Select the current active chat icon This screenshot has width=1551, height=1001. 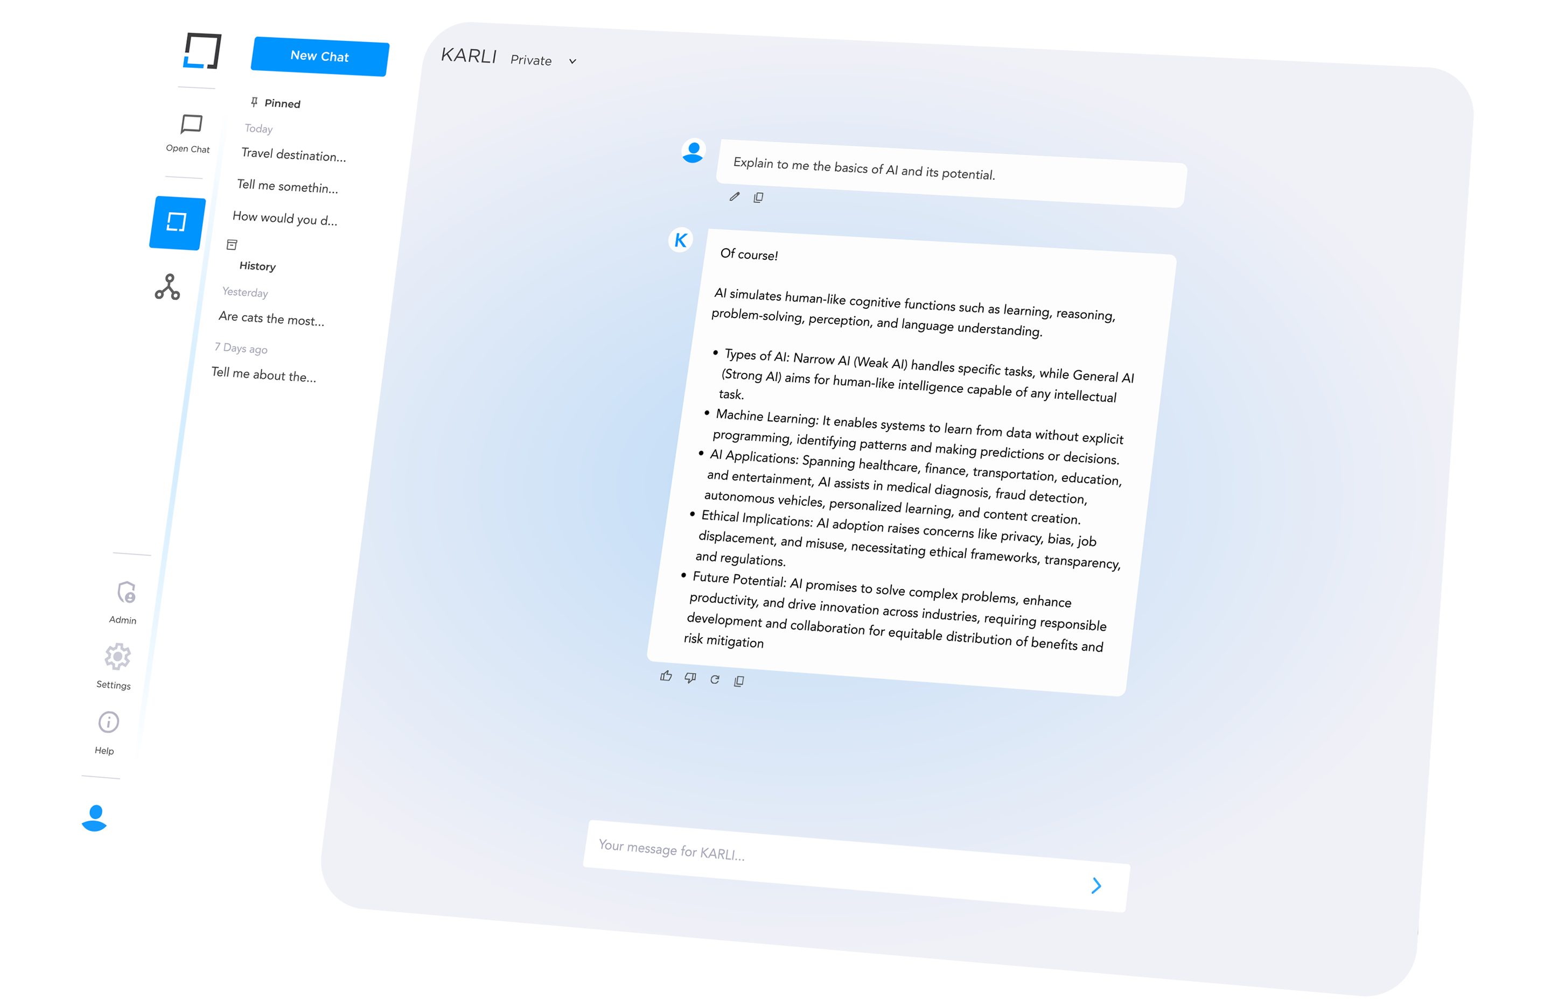[x=178, y=223]
